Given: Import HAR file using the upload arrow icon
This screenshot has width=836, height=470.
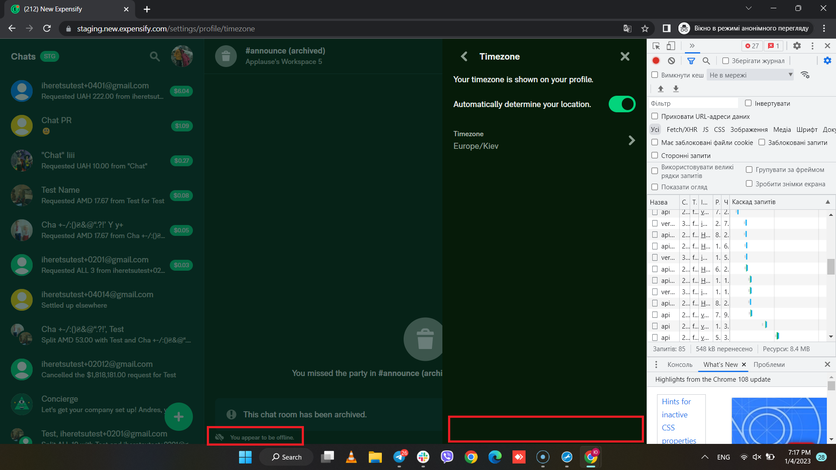Looking at the screenshot, I should pos(661,88).
